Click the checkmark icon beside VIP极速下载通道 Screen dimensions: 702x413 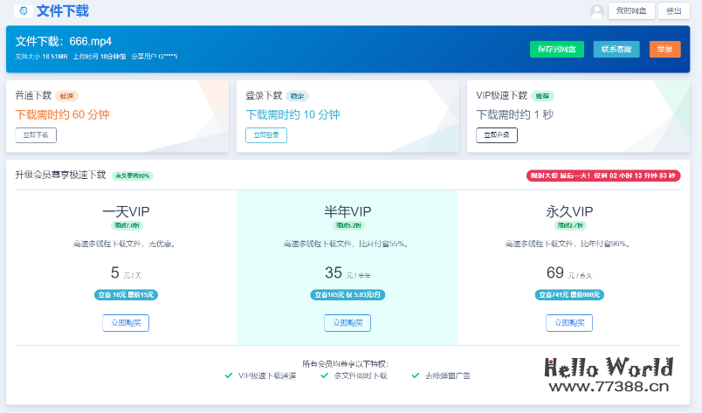(x=229, y=375)
